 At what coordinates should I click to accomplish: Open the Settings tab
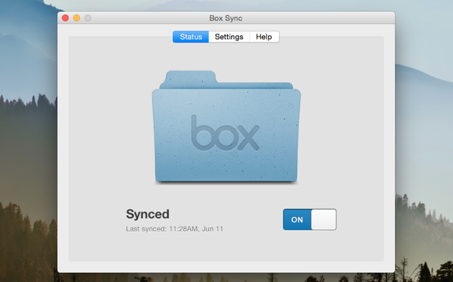[229, 37]
